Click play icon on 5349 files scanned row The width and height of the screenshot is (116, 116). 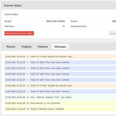coord(28,80)
